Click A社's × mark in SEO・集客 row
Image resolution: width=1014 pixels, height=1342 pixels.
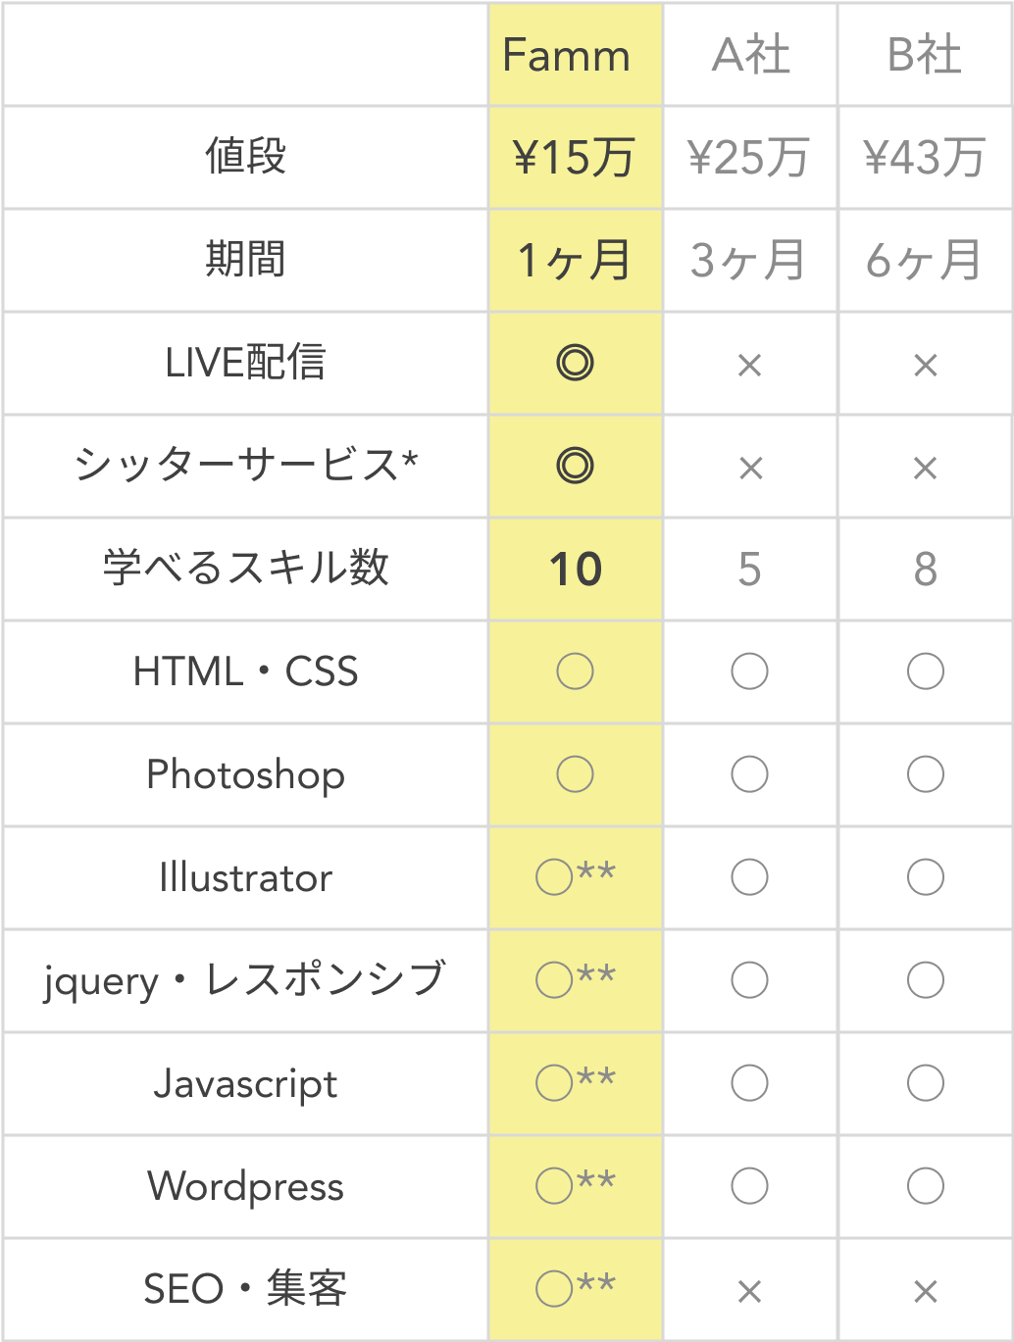coord(749,1292)
